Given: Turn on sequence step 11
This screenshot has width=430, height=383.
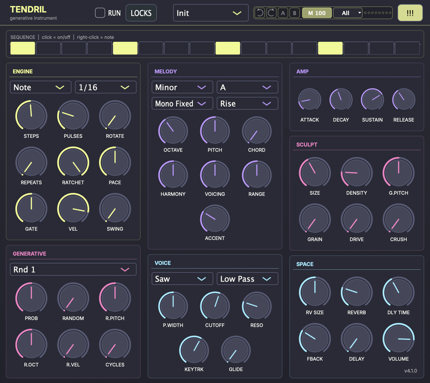Looking at the screenshot, I should tap(279, 48).
